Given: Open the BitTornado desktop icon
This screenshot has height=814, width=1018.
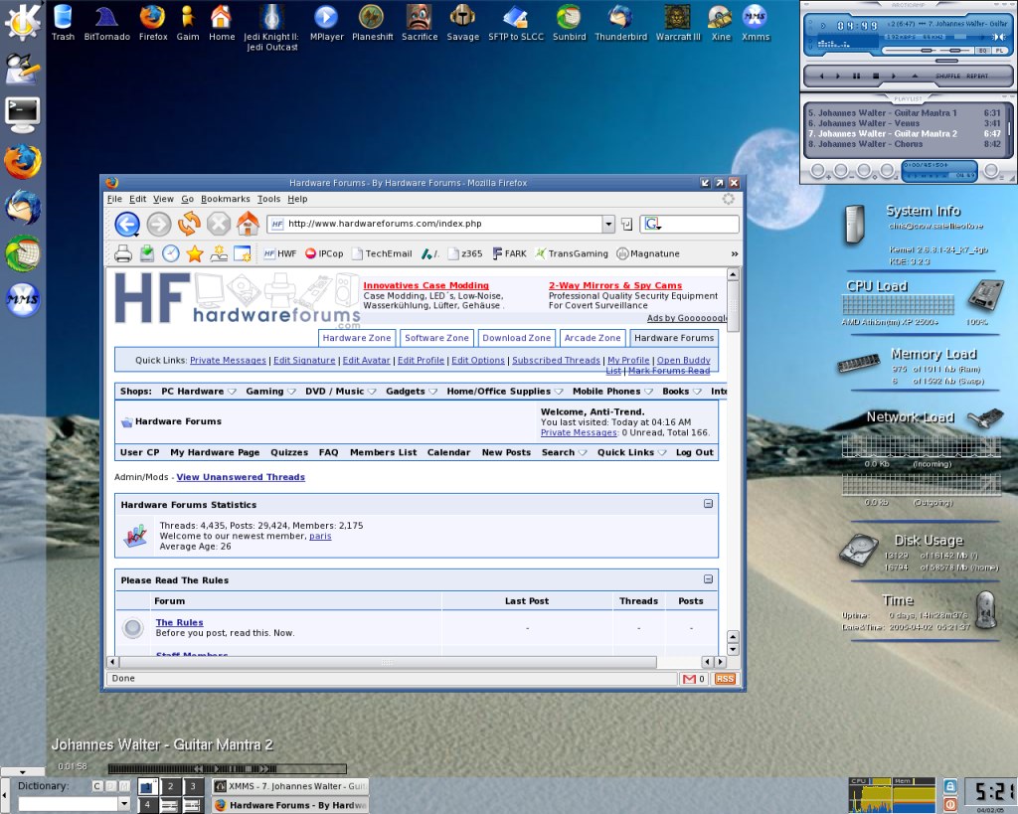Looking at the screenshot, I should coord(107,23).
